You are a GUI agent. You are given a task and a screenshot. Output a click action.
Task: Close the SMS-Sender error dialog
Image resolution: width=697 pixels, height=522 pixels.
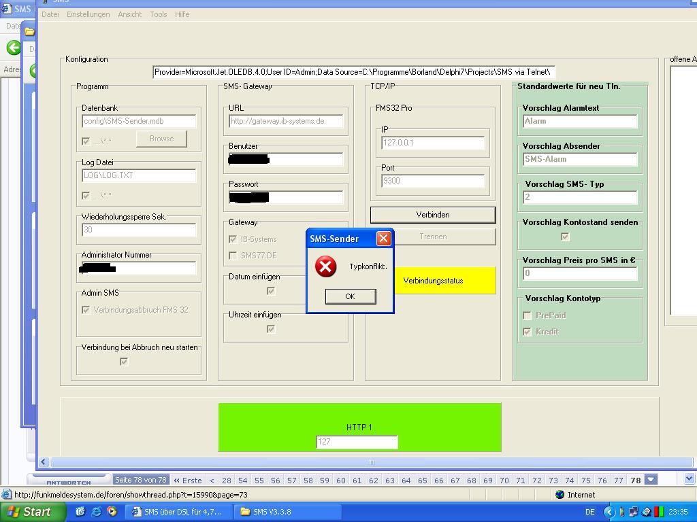click(384, 239)
